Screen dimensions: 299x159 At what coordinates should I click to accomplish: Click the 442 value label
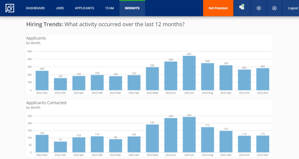pyautogui.click(x=189, y=54)
